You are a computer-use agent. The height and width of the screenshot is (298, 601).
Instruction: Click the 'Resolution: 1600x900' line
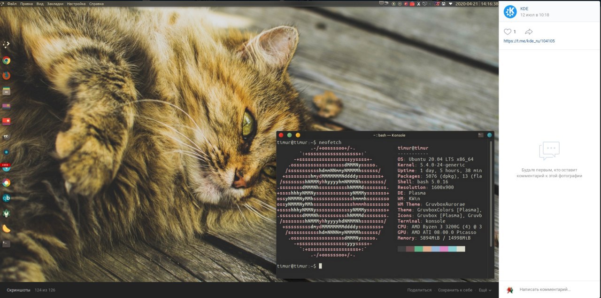(x=425, y=187)
